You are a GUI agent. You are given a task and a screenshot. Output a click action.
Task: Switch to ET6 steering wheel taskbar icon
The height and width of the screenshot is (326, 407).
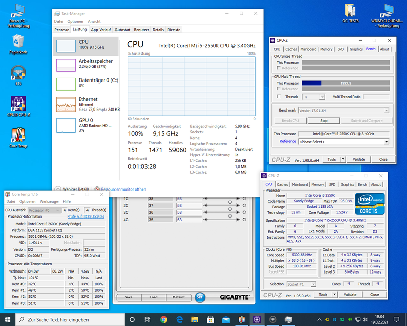(x=273, y=319)
